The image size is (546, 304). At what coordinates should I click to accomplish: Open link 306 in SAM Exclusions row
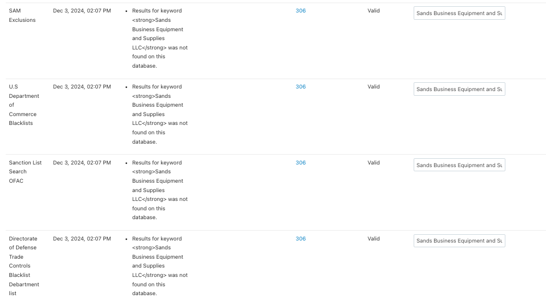coord(301,11)
